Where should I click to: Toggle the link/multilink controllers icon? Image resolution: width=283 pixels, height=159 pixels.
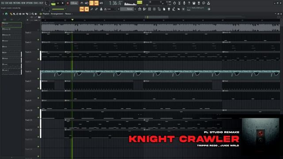(x=101, y=3)
